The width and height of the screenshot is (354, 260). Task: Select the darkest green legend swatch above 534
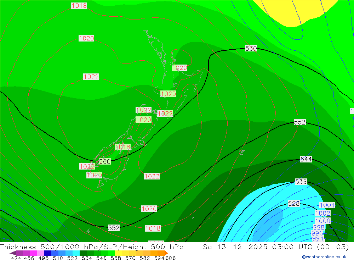click(x=83, y=253)
